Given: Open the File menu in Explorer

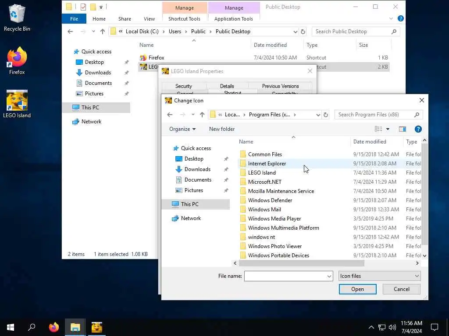Looking at the screenshot, I should [x=74, y=19].
